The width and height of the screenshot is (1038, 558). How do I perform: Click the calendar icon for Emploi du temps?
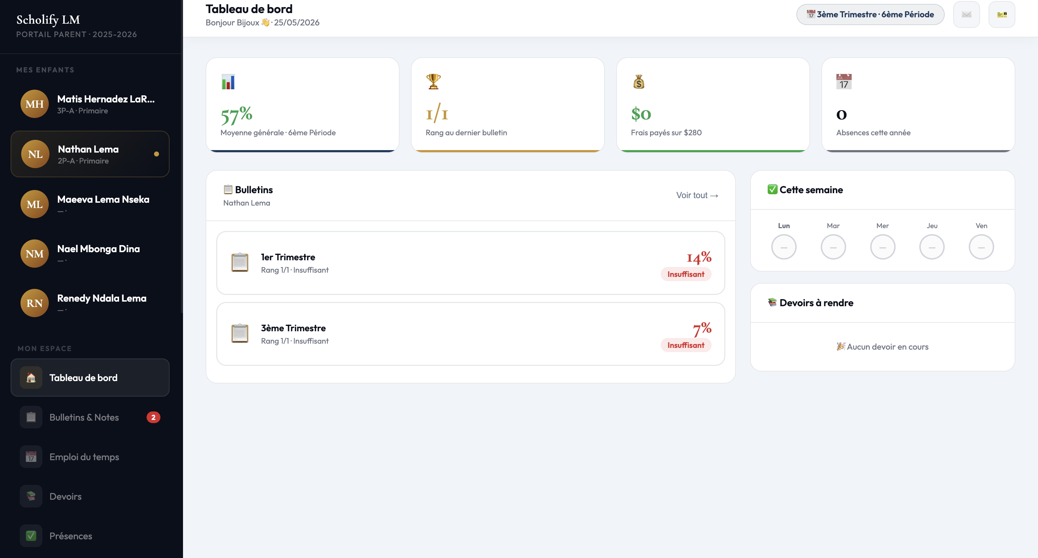(x=31, y=457)
